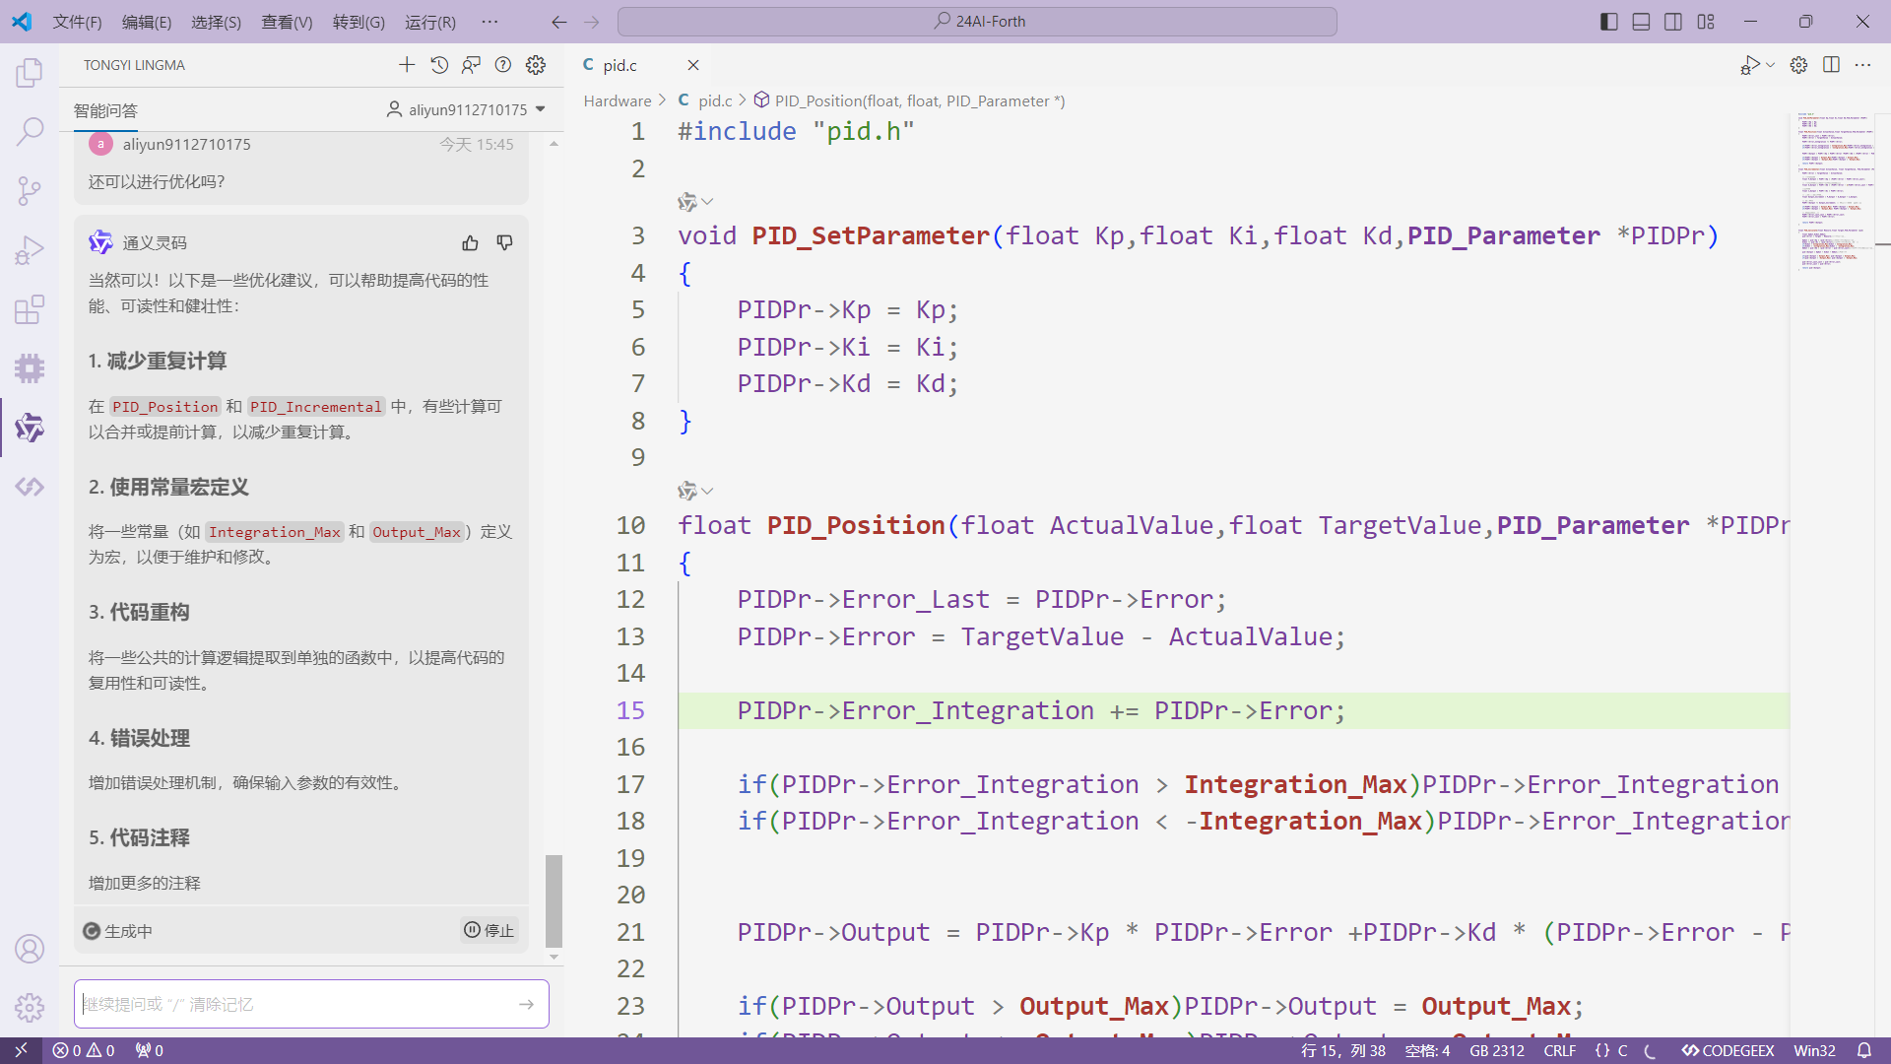This screenshot has width=1891, height=1064.
Task: Open the editor title gear icon
Action: point(1798,65)
